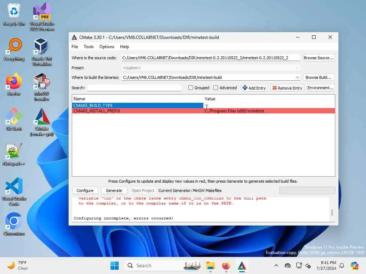This screenshot has height=274, width=366.
Task: Open File Explorer from the taskbar
Action: click(x=210, y=265)
